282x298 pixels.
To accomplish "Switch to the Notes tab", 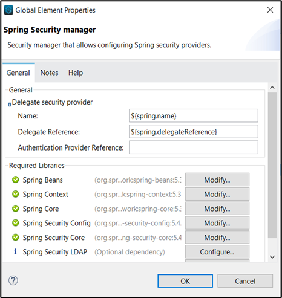I will coord(49,73).
